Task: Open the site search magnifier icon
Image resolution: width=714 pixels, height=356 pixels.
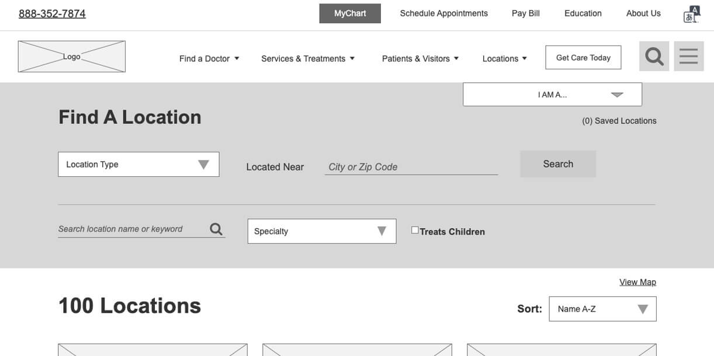Action: click(x=654, y=57)
